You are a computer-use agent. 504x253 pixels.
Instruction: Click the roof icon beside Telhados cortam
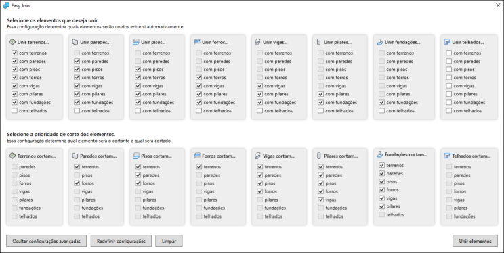[x=447, y=156]
